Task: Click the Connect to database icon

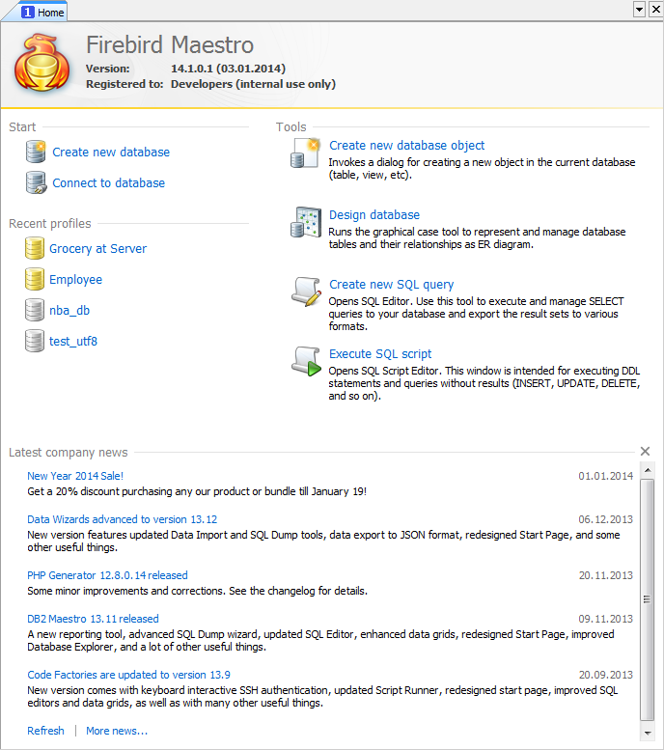Action: coord(36,182)
